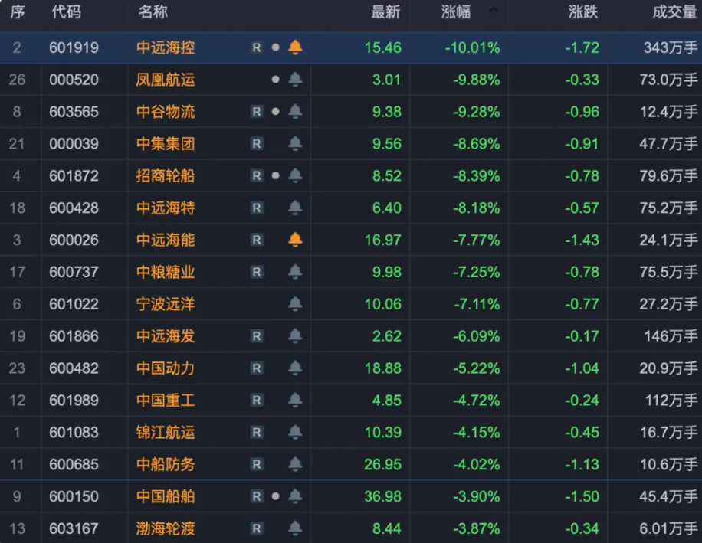Toggle alert bell for 中船防务
This screenshot has height=543, width=702.
(x=295, y=464)
